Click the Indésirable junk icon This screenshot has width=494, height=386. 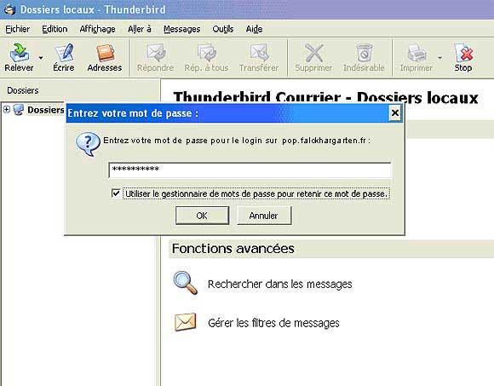pos(365,53)
